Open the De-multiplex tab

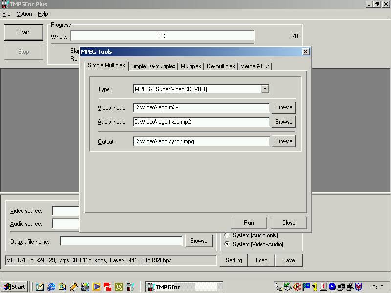coord(221,66)
